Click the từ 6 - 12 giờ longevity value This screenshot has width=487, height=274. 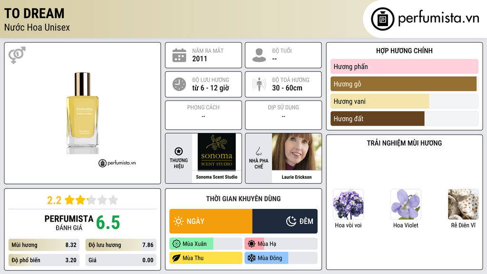pos(211,88)
